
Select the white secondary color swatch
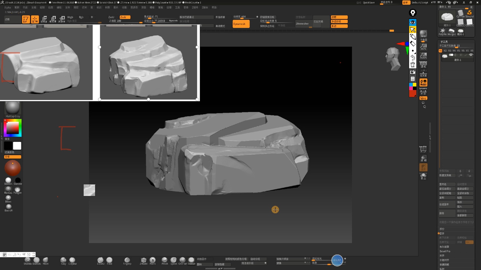tap(17, 146)
